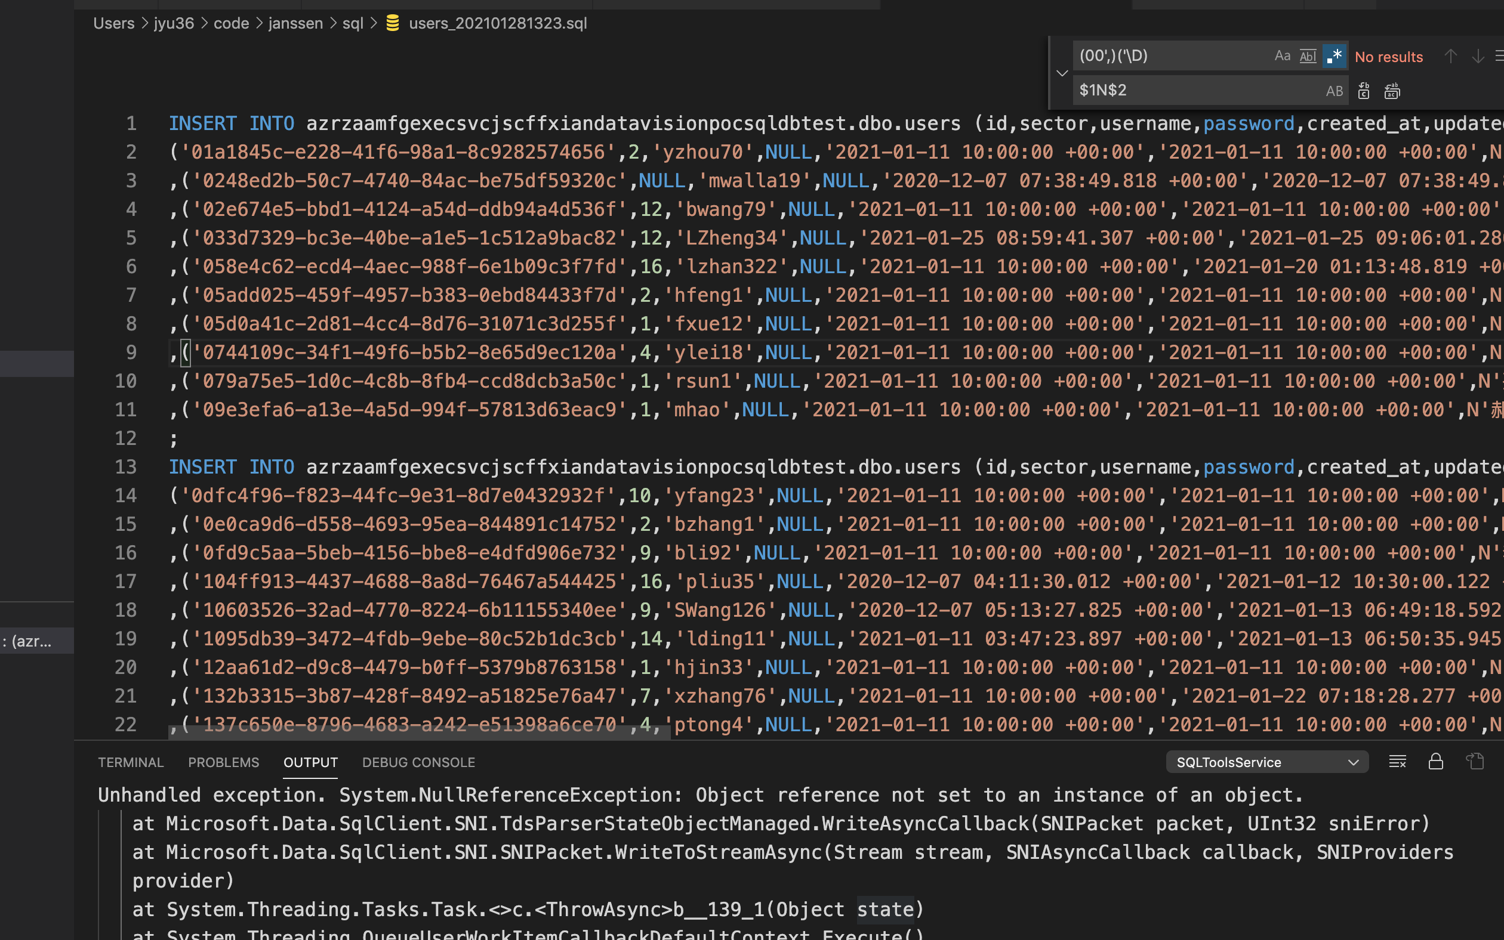Click Users in the breadcrumb
Viewport: 1504px width, 940px height.
(x=114, y=23)
